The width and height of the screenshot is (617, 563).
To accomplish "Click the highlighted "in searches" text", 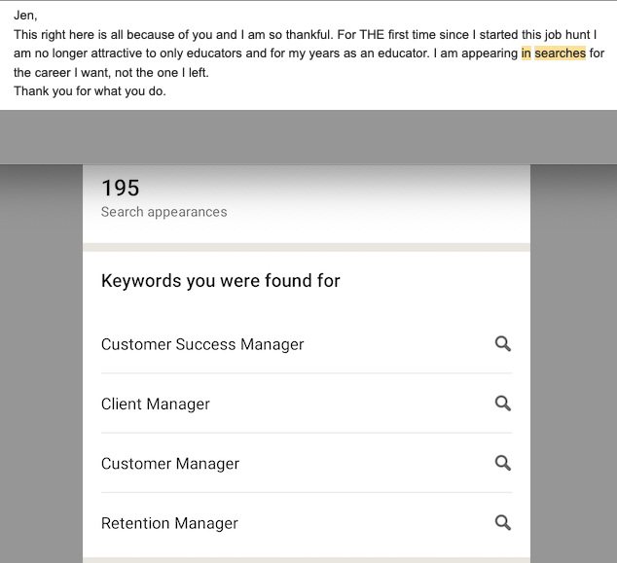I will point(554,53).
